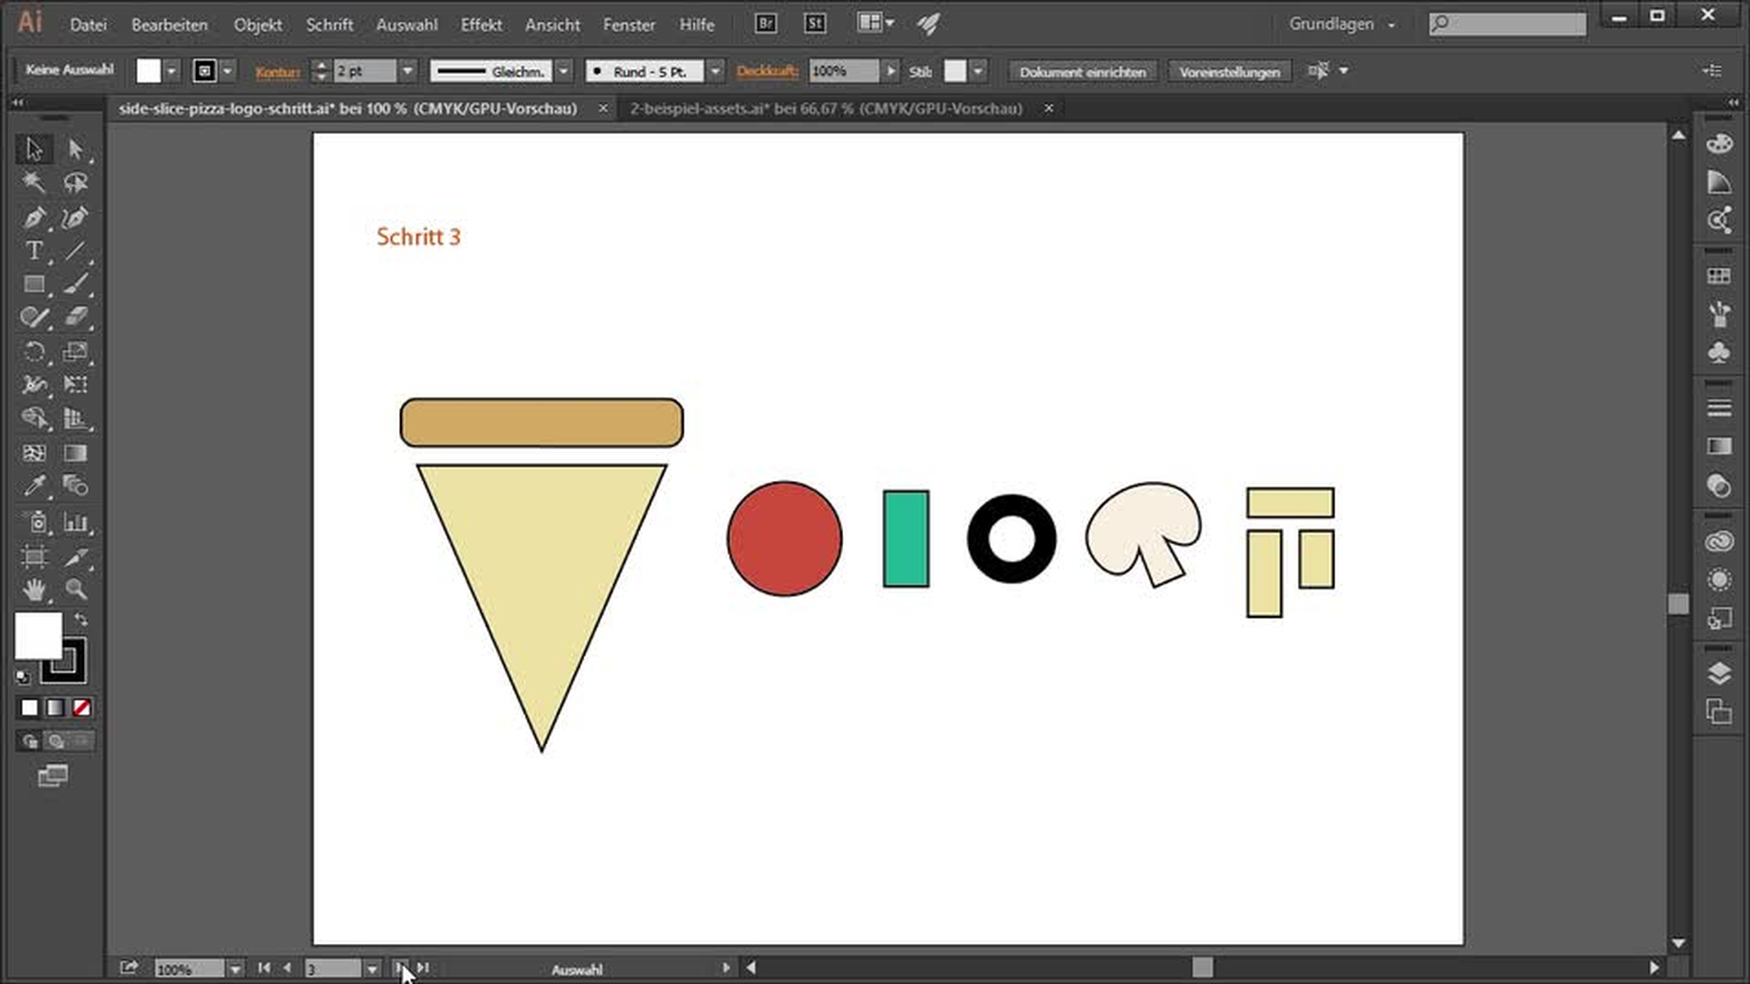Open the Effekt menu

click(480, 25)
